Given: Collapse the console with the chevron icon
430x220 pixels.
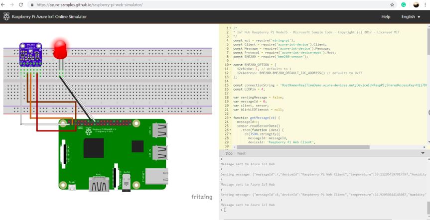Looking at the screenshot, I should [423, 153].
